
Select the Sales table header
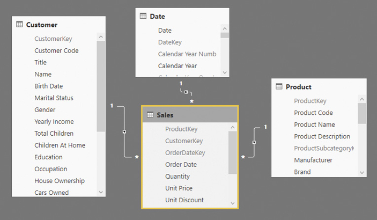[x=190, y=115]
